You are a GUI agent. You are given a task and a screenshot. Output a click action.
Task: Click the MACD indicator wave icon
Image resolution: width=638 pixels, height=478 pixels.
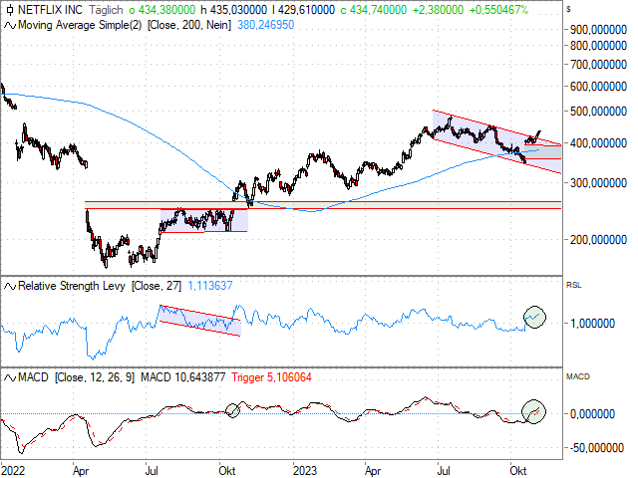coord(10,378)
